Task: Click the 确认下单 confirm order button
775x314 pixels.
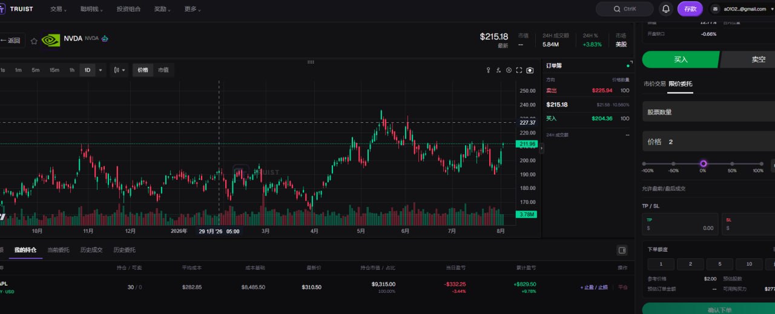Action: click(708, 309)
